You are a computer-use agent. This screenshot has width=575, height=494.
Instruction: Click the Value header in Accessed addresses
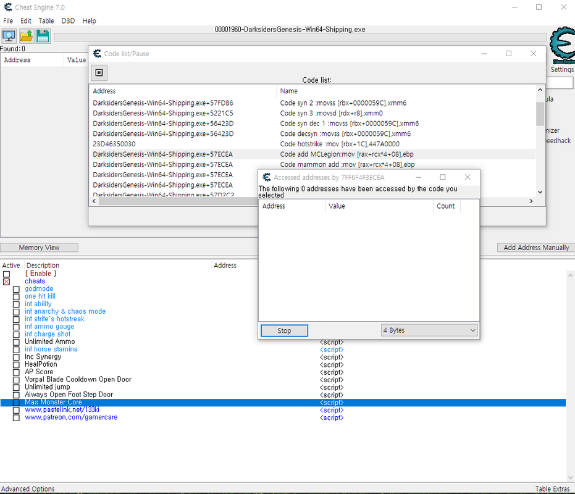(379, 206)
